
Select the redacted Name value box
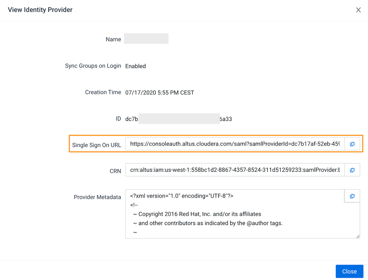coord(146,39)
